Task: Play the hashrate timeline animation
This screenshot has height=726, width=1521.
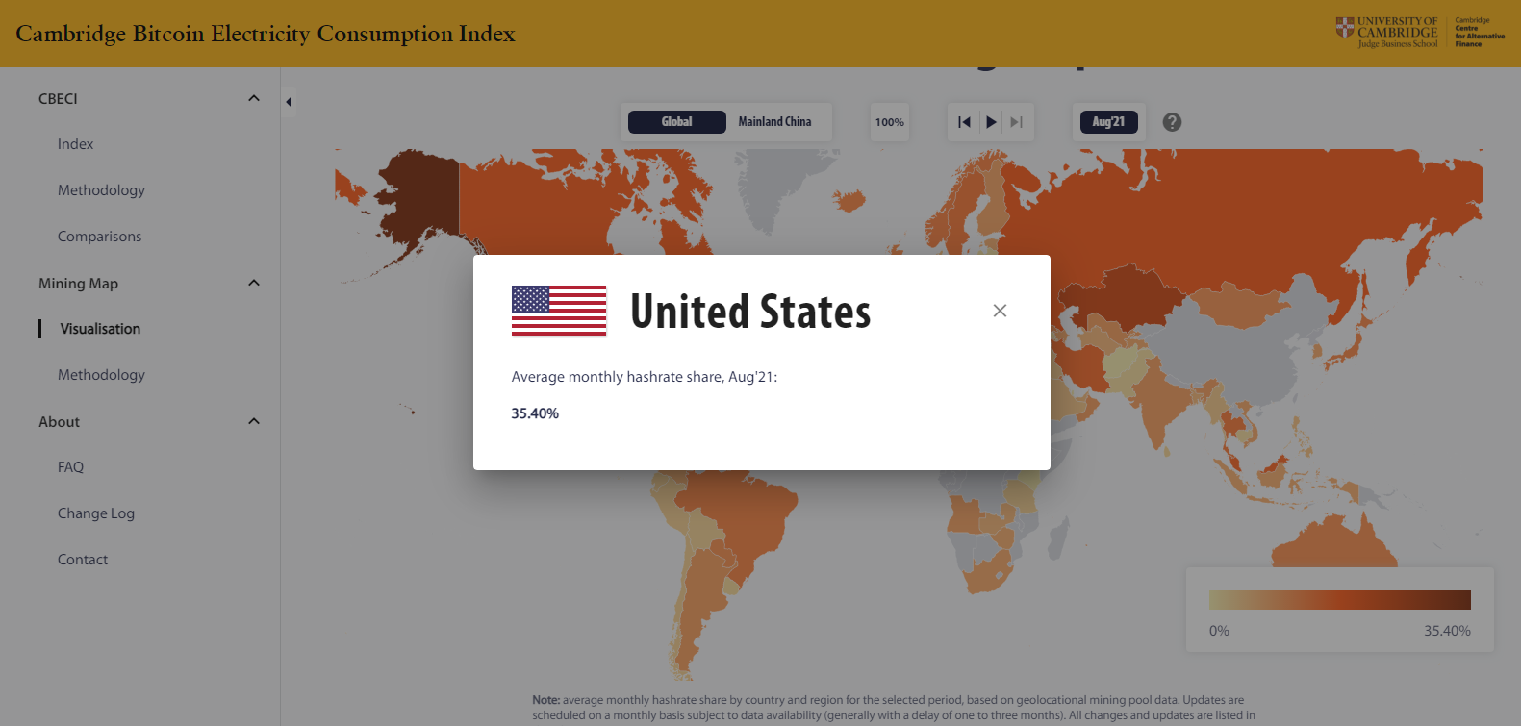Action: 991,122
